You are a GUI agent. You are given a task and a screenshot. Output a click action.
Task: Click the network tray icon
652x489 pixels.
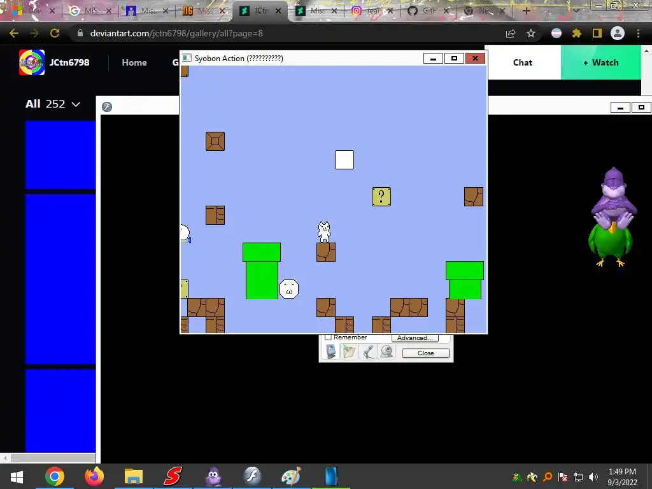coord(578,477)
